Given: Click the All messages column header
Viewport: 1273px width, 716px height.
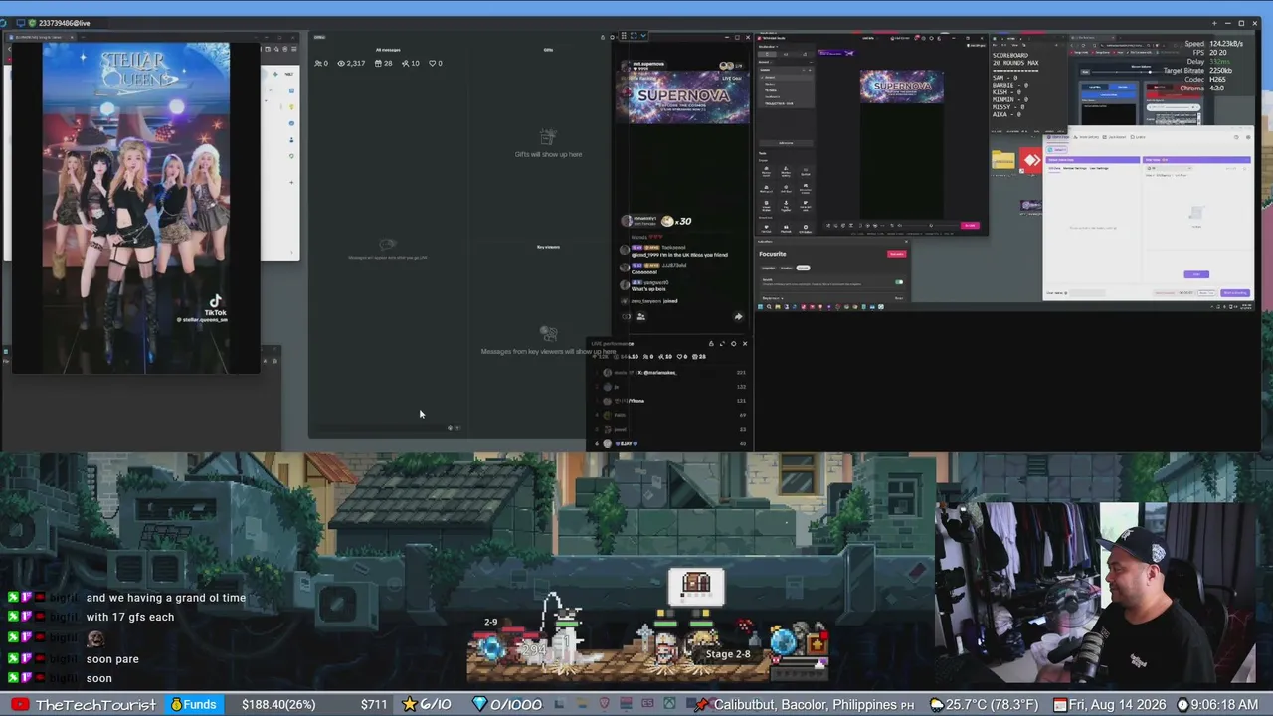Looking at the screenshot, I should [x=388, y=50].
